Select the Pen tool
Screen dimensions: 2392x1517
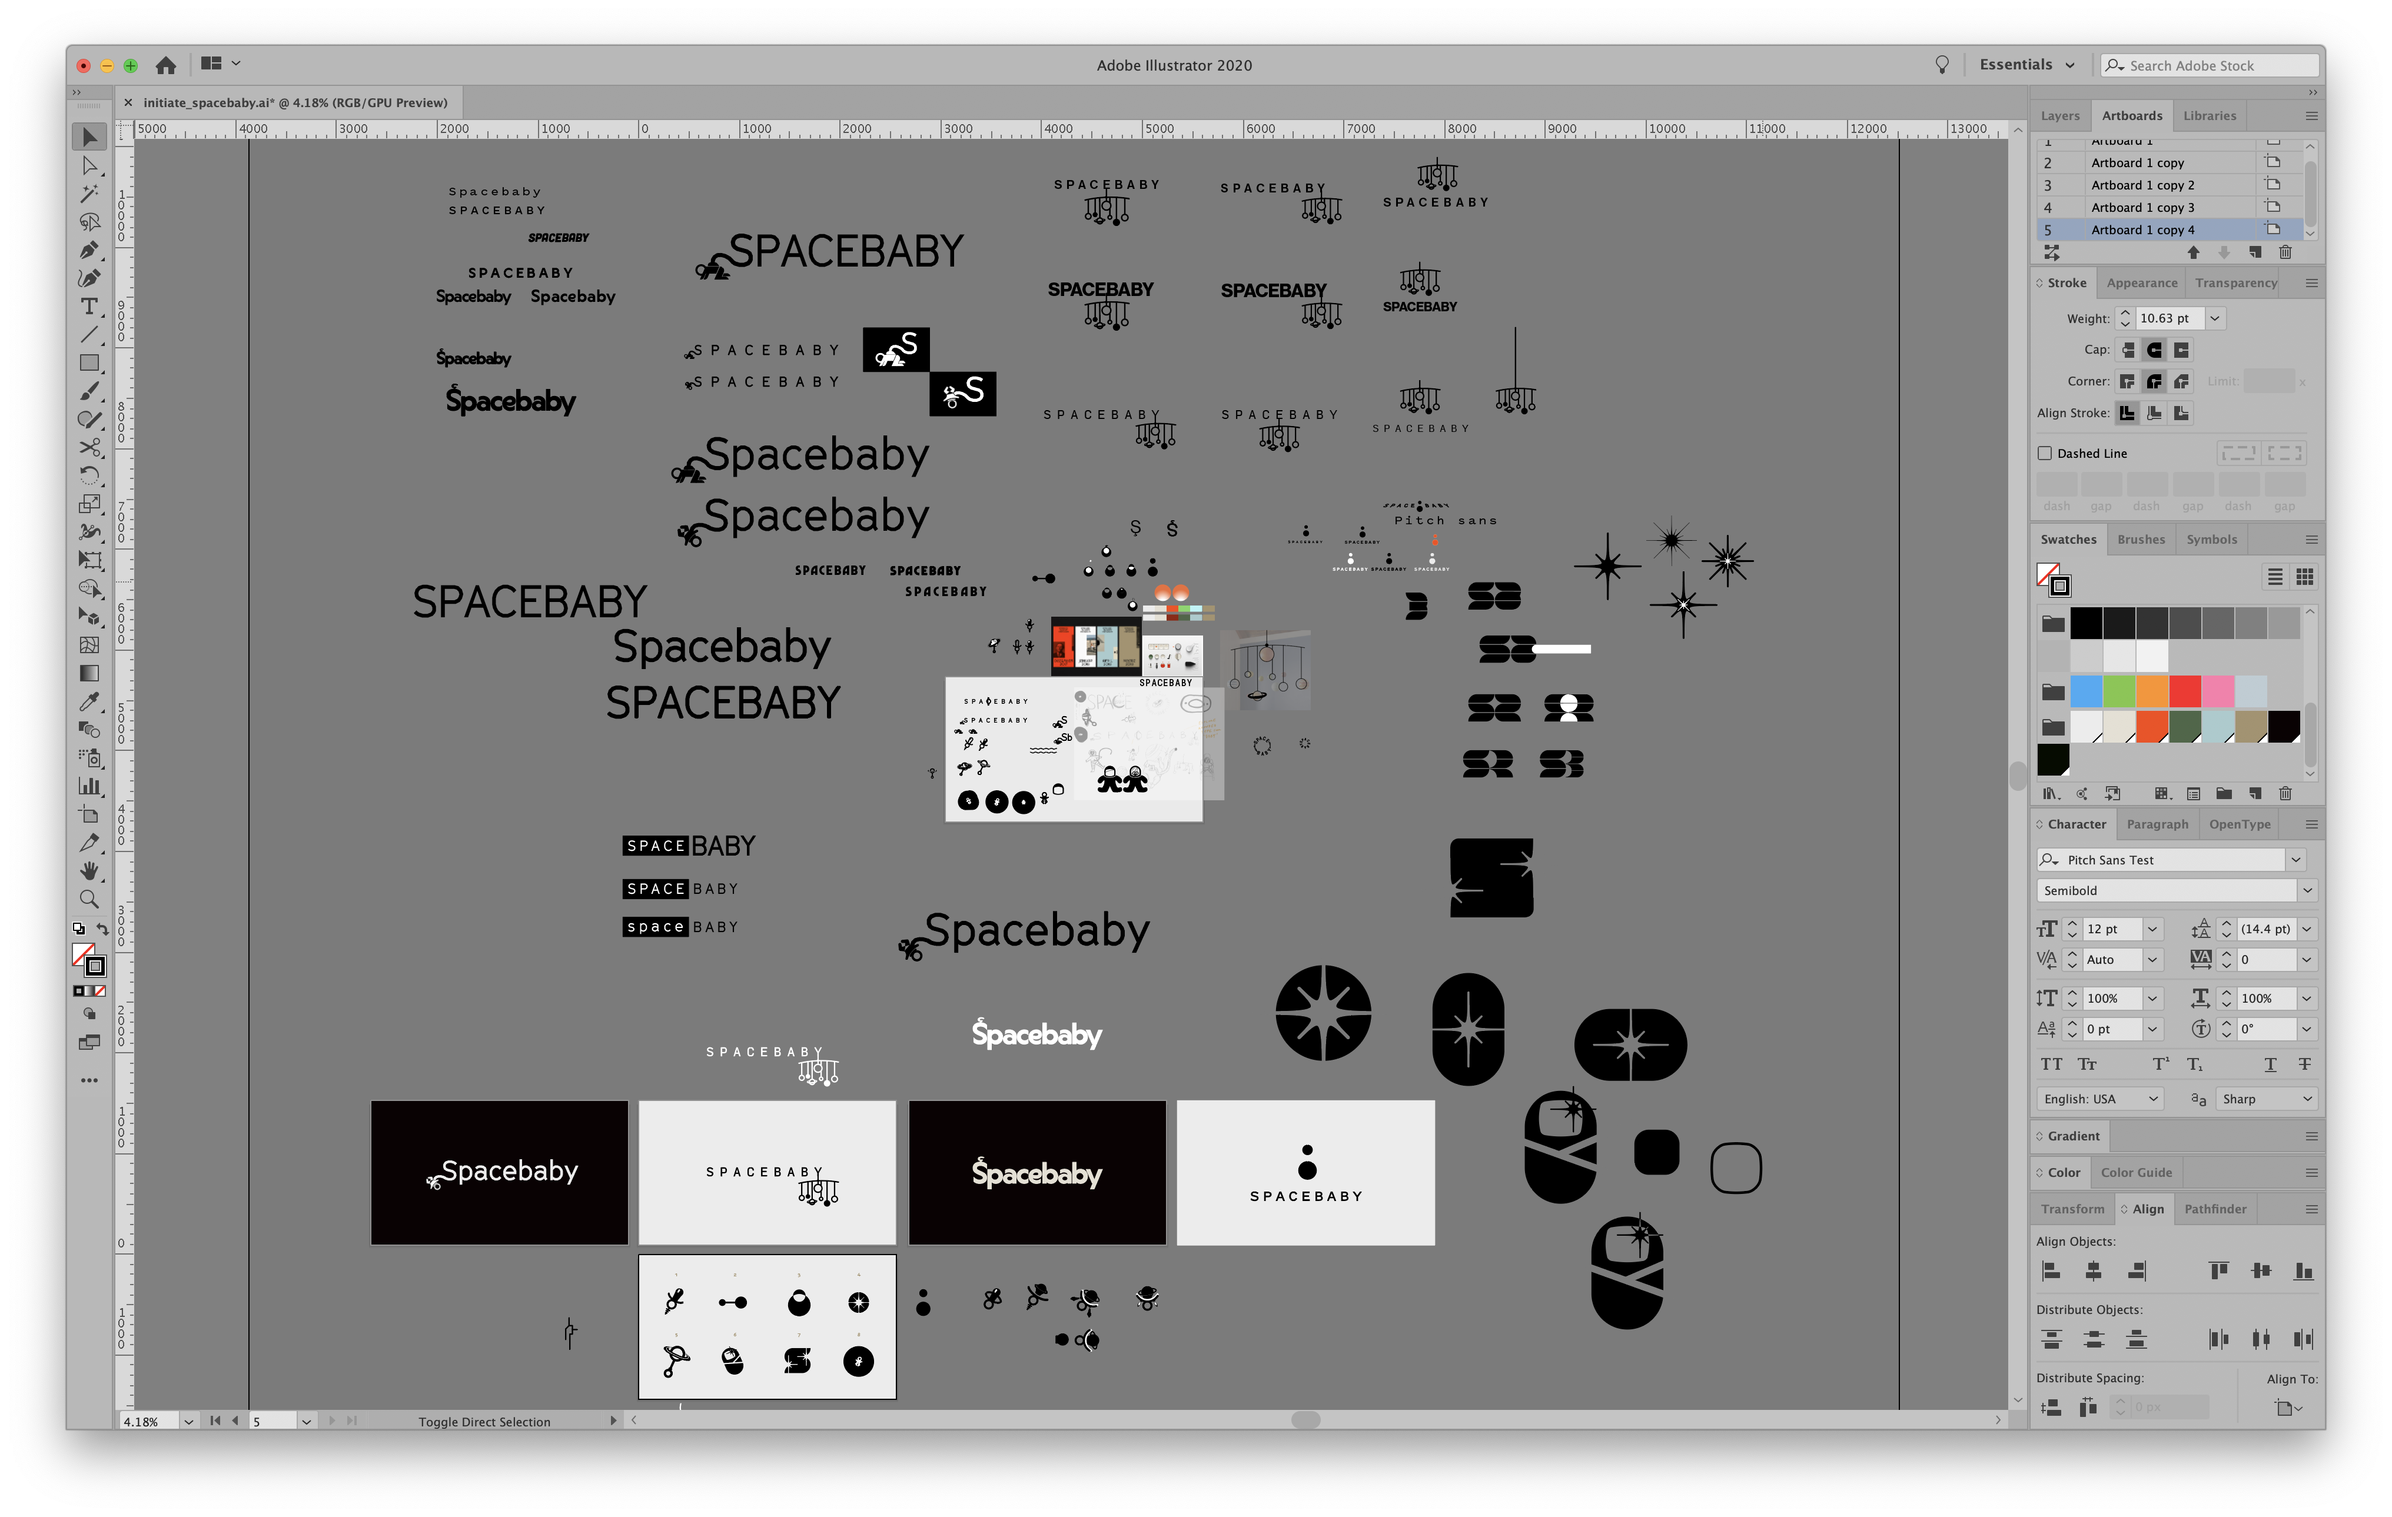click(89, 249)
